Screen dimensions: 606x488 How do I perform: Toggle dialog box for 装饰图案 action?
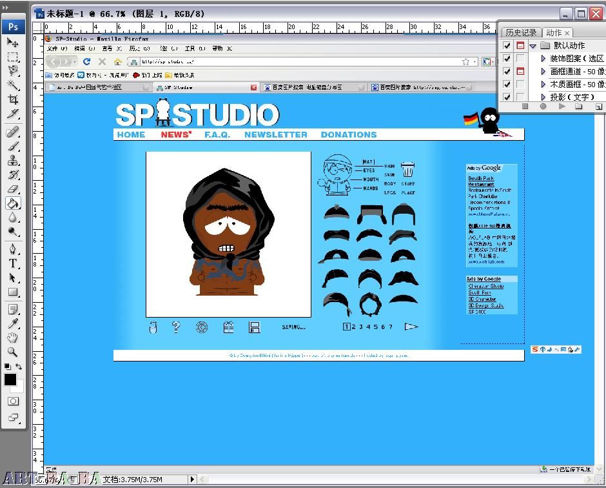(x=520, y=59)
